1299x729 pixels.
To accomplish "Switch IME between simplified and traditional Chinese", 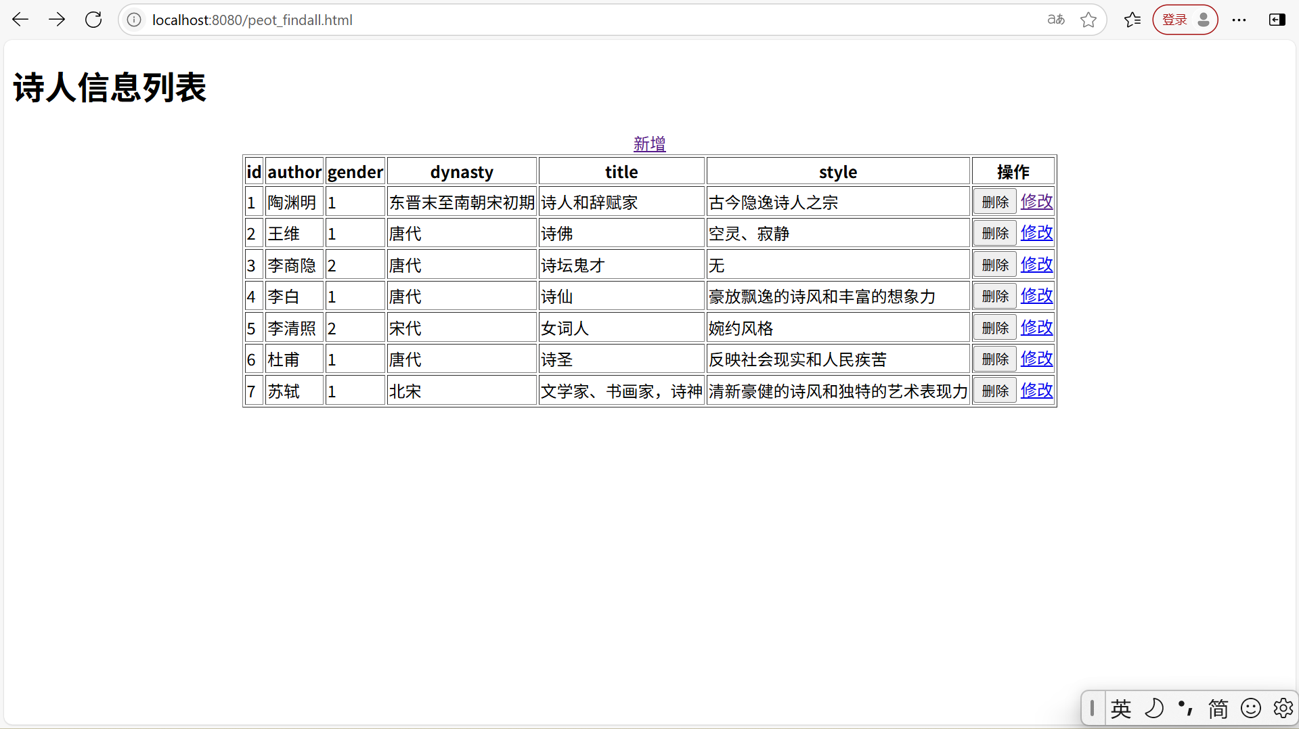I will coord(1217,708).
